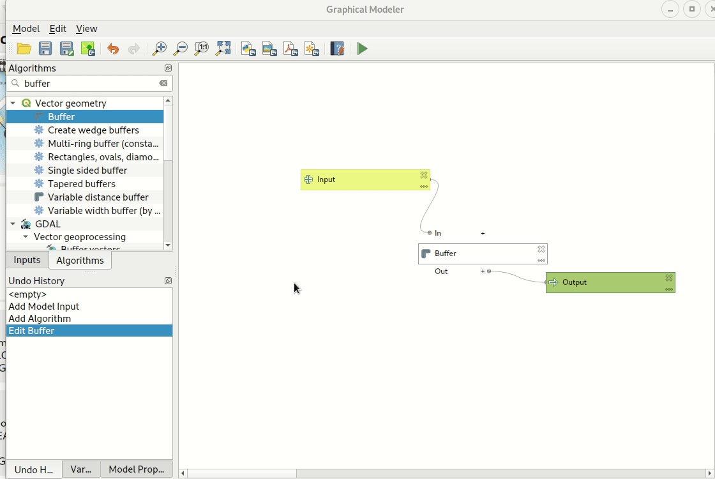
Task: Select Add Algorithm in Undo History
Action: 40,319
